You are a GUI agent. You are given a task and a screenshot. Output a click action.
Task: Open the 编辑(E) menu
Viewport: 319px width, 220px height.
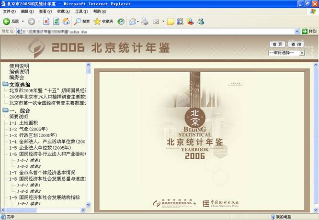pos(27,11)
